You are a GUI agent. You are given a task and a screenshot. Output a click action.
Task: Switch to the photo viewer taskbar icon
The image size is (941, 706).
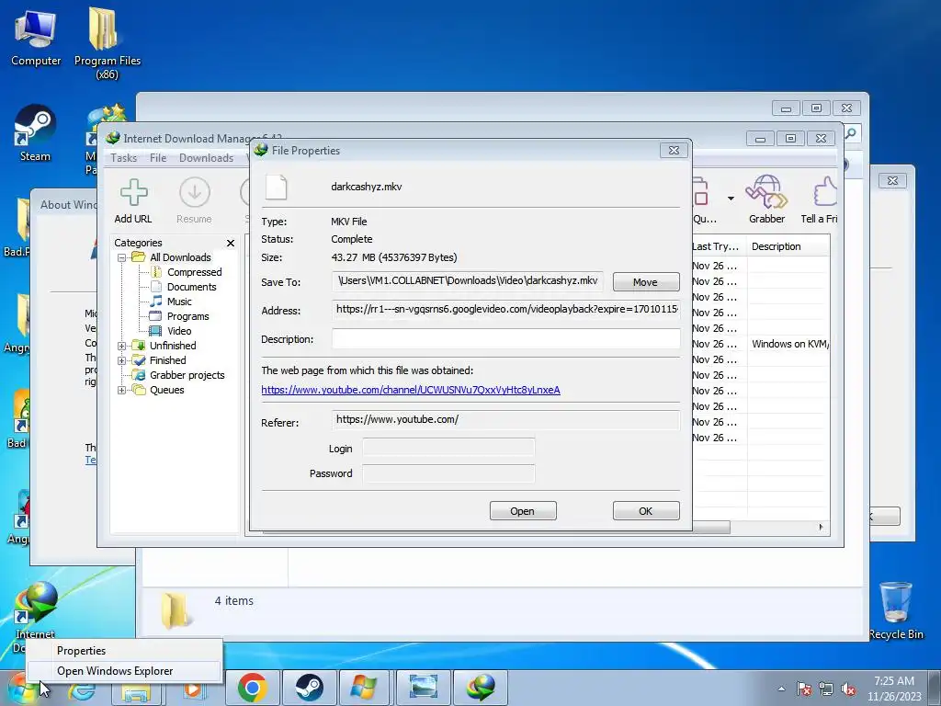click(423, 688)
